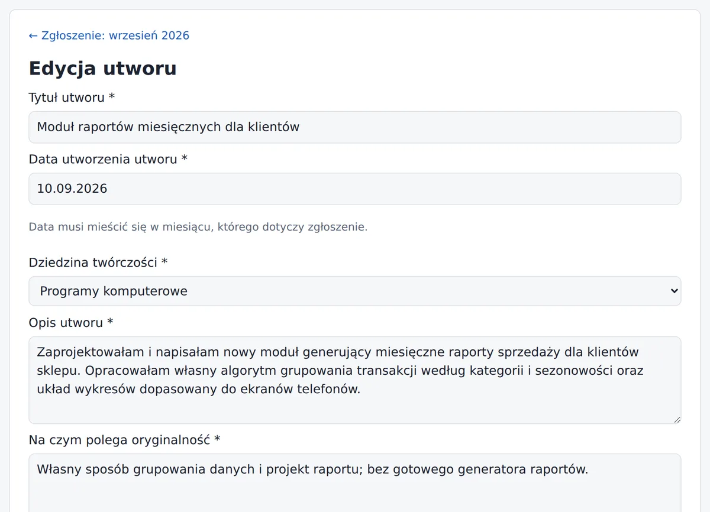Click the Tytuł utworu label
This screenshot has width=710, height=512.
pos(72,98)
